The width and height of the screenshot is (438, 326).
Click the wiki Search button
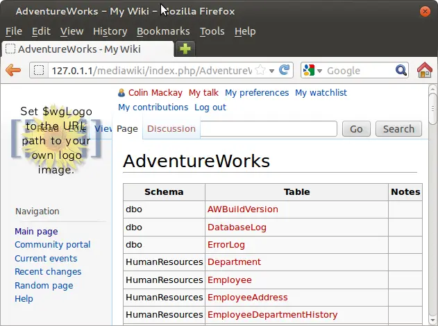(x=398, y=129)
